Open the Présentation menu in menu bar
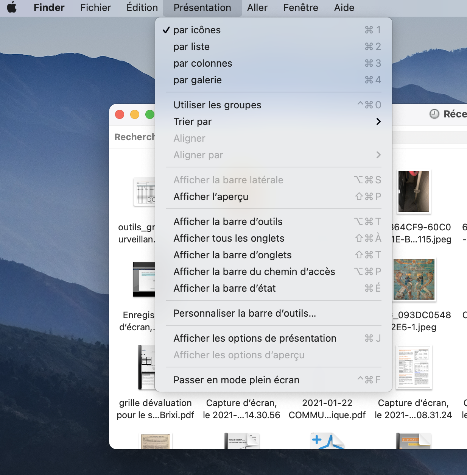 point(202,8)
